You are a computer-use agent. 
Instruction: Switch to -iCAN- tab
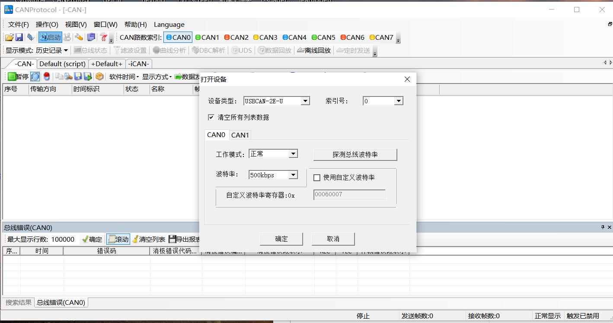138,64
